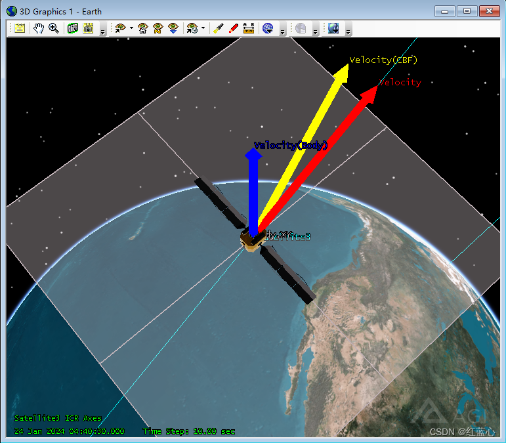Click the Satellite3 label near the model
Screen dimensions: 506x443
[x=288, y=237]
